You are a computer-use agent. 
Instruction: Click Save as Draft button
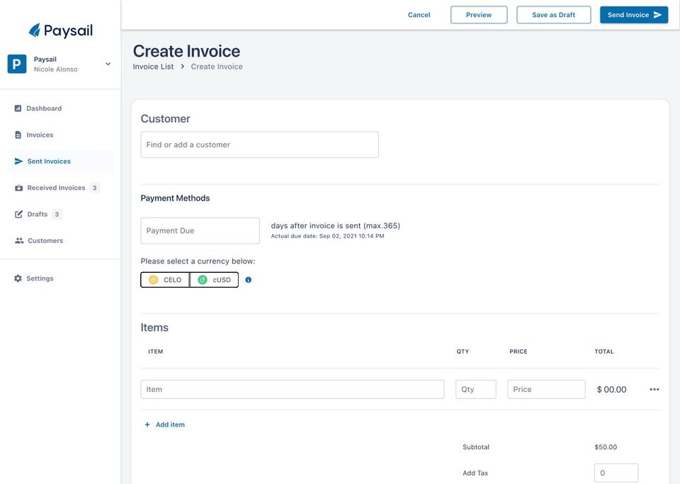(x=553, y=15)
